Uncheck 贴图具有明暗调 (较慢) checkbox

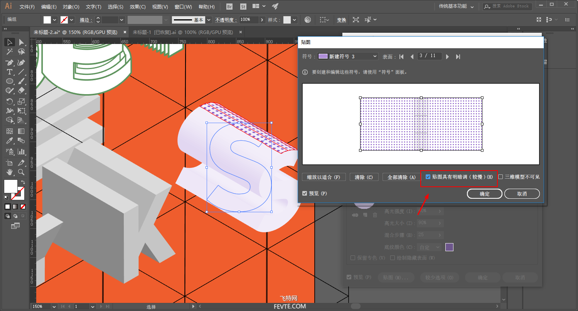(428, 177)
